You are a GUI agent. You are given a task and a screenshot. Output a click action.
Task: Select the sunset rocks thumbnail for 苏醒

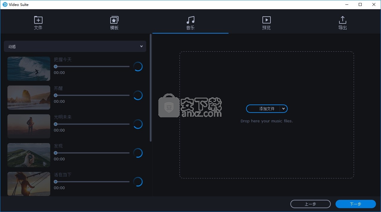click(29, 97)
